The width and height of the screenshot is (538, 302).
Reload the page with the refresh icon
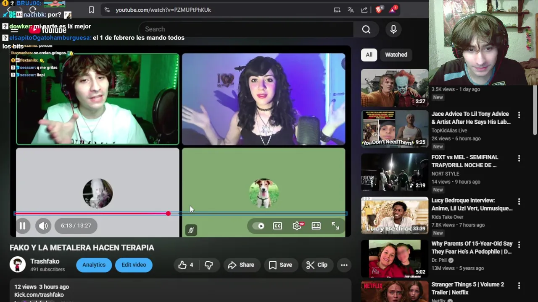point(33,10)
